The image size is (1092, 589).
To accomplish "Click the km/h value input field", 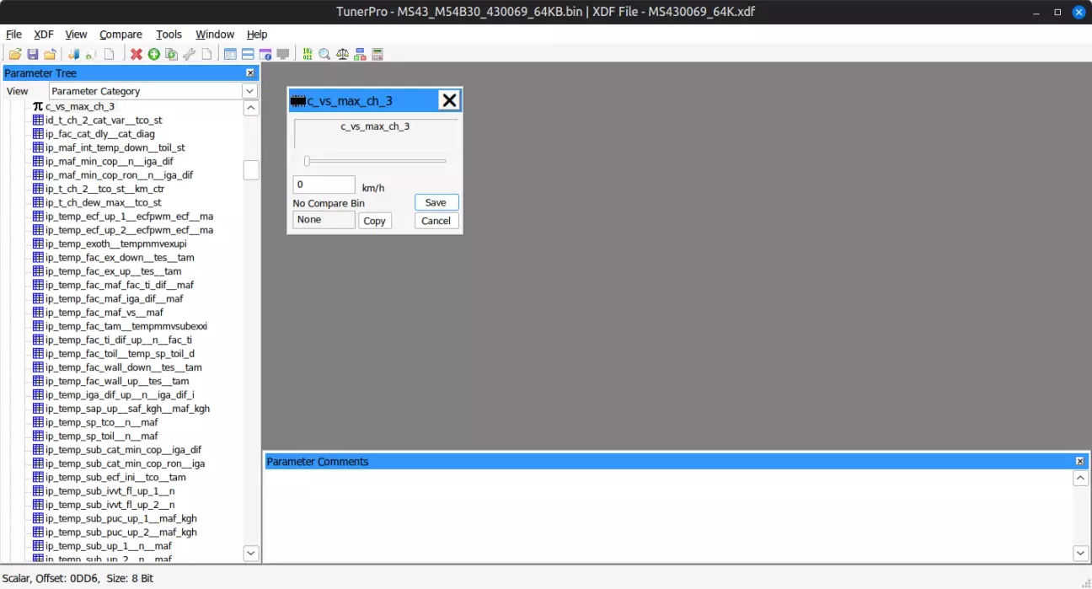I will click(324, 185).
